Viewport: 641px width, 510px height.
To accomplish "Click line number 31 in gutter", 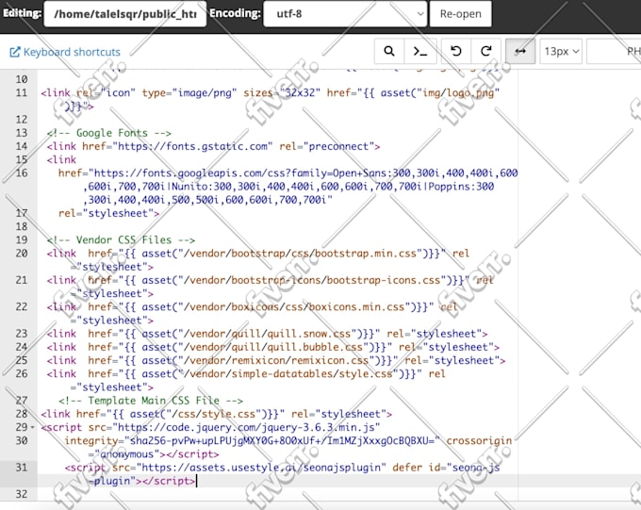I will click(22, 467).
